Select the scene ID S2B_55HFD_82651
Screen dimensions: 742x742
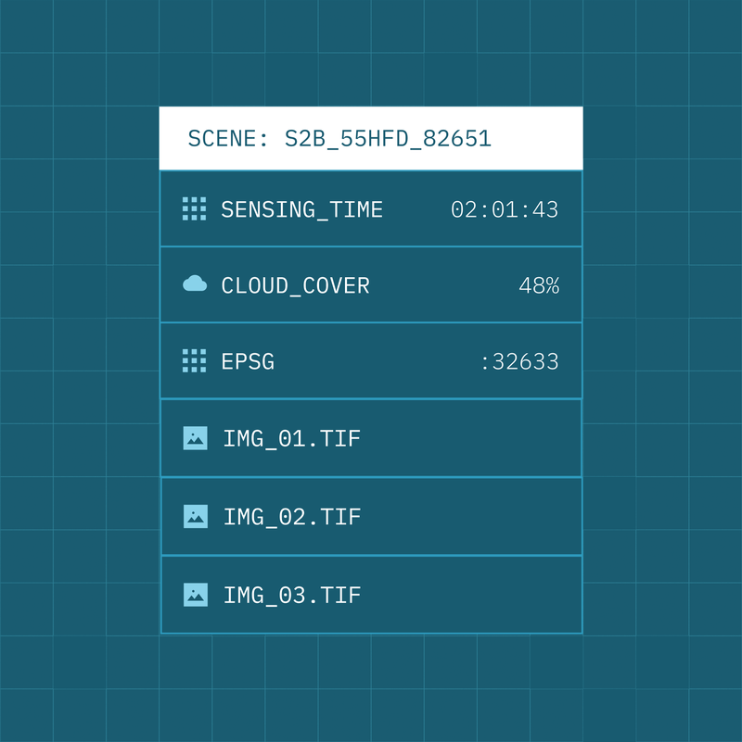pyautogui.click(x=388, y=139)
